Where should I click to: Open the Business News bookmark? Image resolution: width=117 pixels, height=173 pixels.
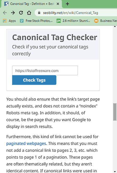106,21
